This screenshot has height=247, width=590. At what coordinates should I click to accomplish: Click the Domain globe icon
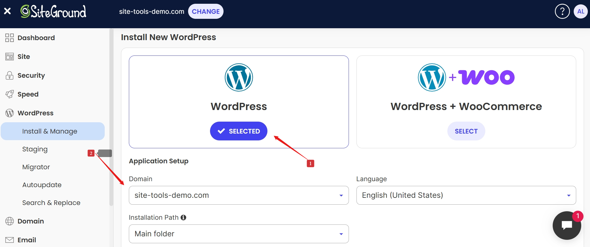tap(9, 221)
